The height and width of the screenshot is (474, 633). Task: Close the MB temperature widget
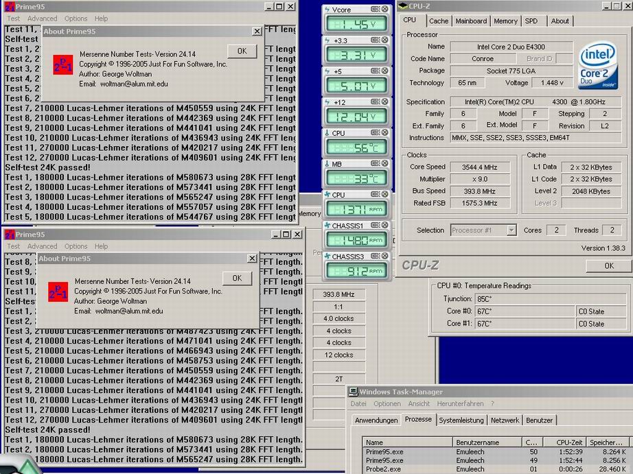coord(385,163)
